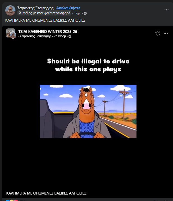The width and height of the screenshot is (173, 201).
Task: Open the 25 Νοεμ timestamp of the shared post
Action: pyautogui.click(x=60, y=36)
